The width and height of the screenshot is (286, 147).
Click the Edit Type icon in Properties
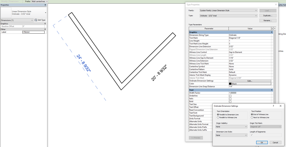36,20
